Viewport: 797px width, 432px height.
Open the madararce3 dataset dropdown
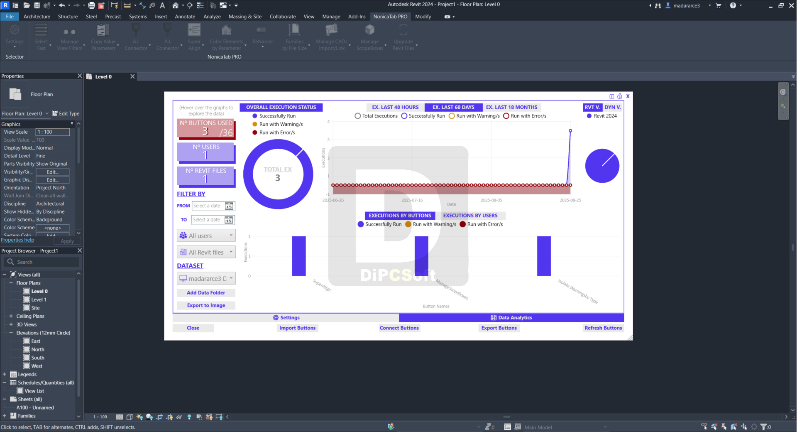click(206, 278)
